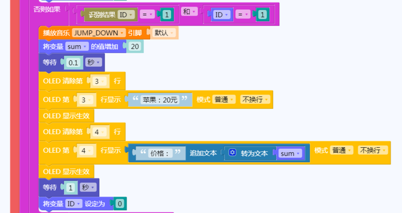Screen dimensions: 402x213
Task: Open sum dropdown in 将变量 值增加 block
Action: click(77, 47)
